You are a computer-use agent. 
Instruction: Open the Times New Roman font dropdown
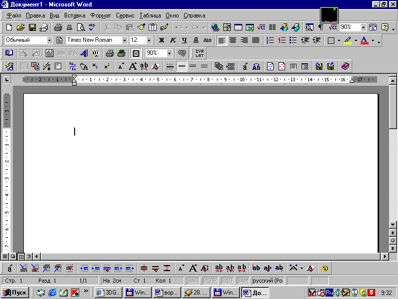point(125,40)
